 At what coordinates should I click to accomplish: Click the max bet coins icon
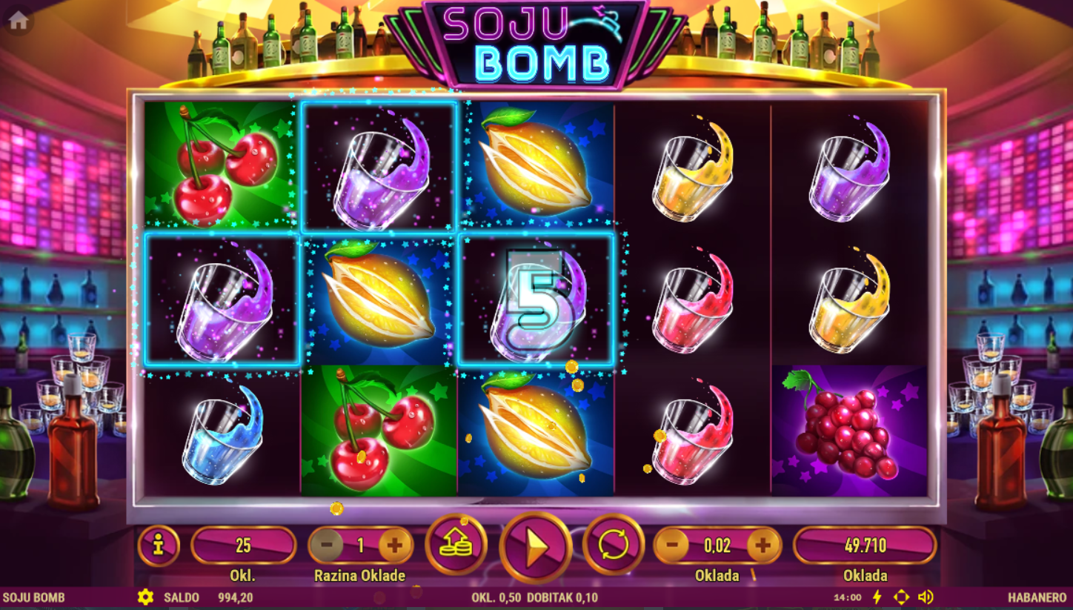(456, 545)
